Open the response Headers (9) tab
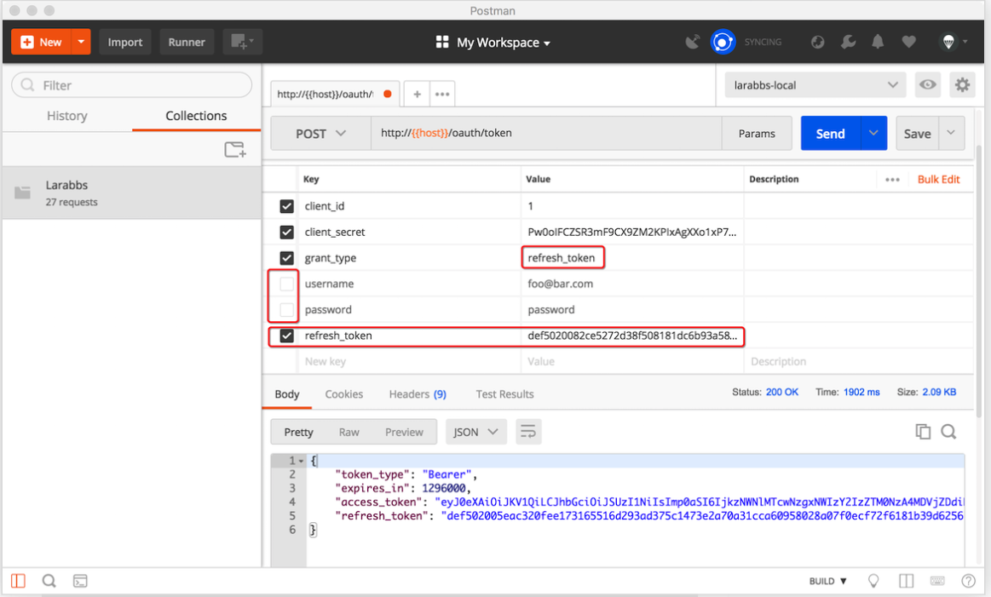991x597 pixels. [x=418, y=394]
